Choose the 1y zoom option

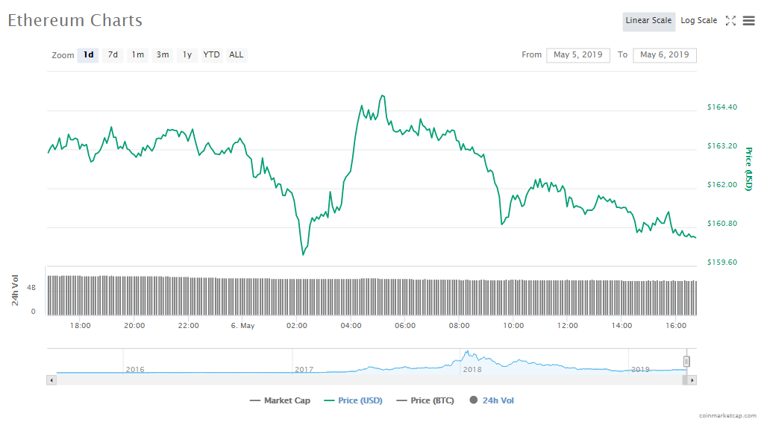click(187, 55)
